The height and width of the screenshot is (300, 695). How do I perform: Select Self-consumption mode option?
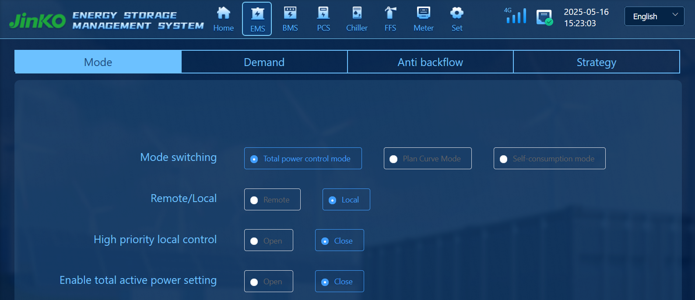pyautogui.click(x=549, y=159)
